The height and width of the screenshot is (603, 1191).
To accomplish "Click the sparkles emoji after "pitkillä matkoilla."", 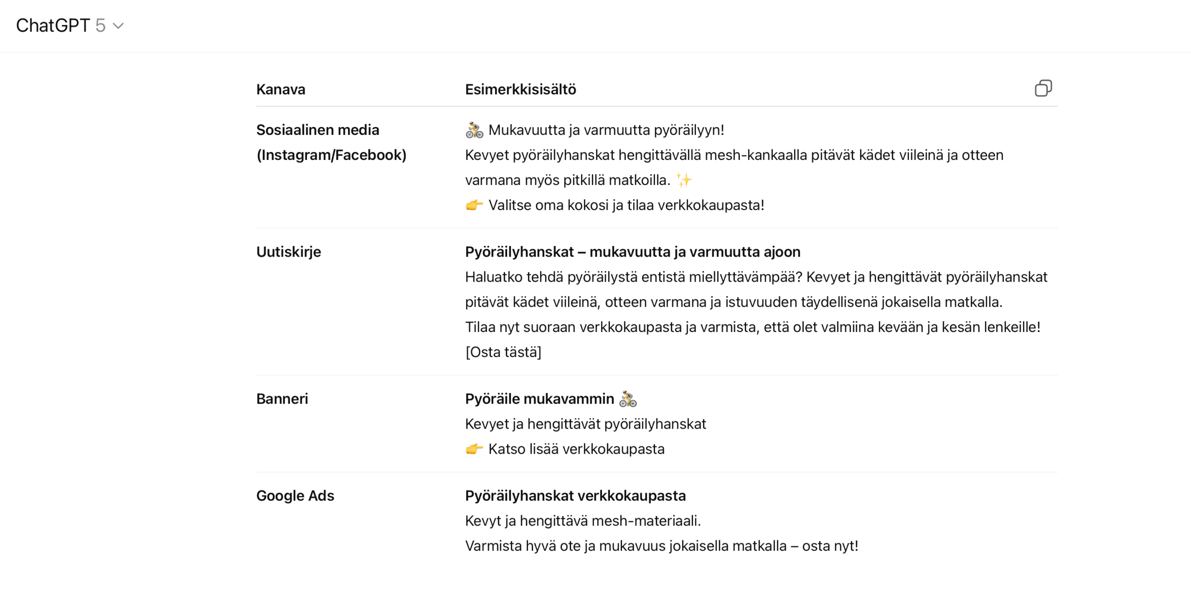I will coord(684,180).
